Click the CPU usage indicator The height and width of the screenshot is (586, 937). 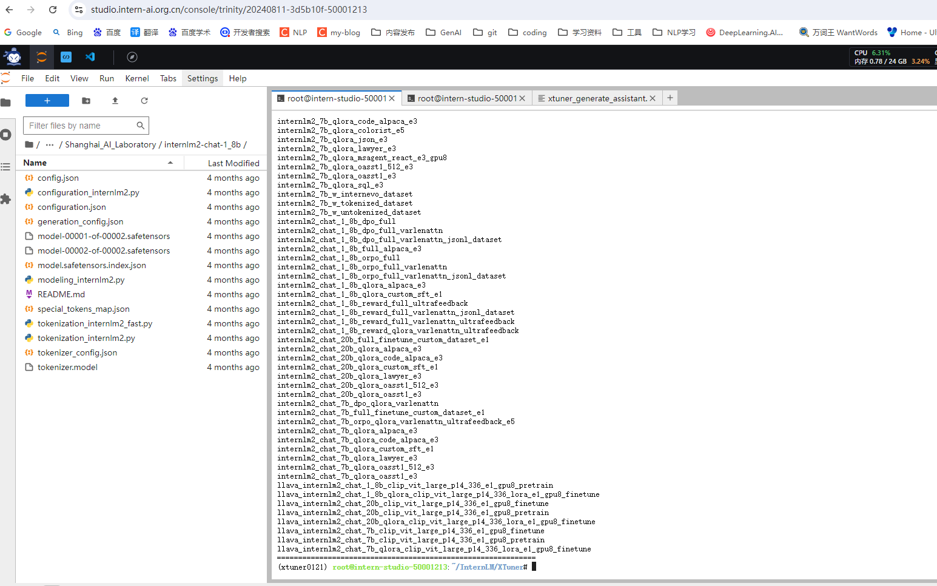coord(873,53)
